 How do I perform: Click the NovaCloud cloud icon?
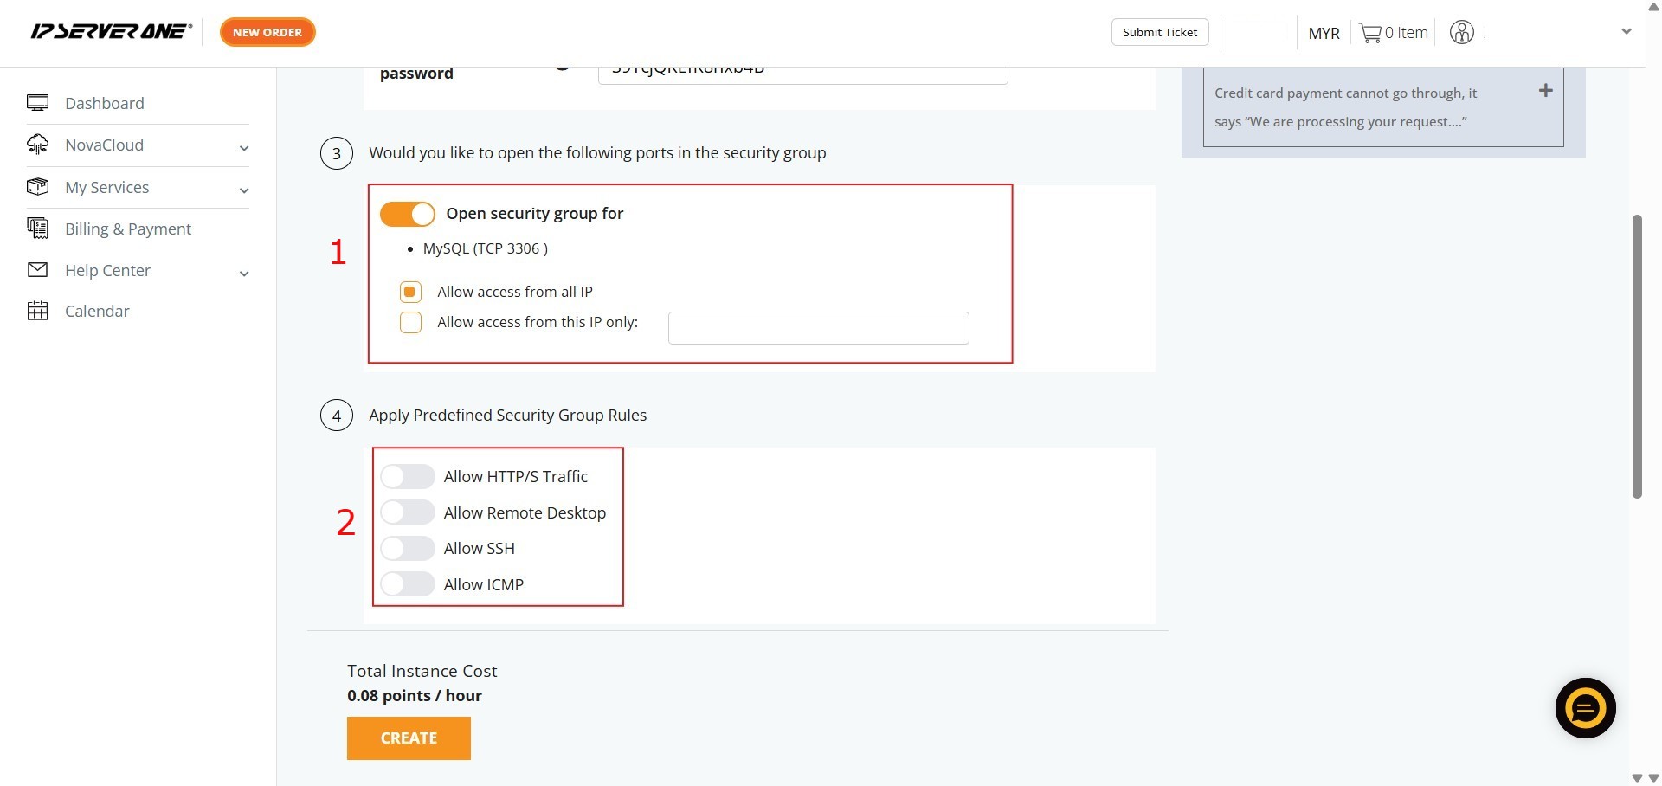click(x=37, y=145)
